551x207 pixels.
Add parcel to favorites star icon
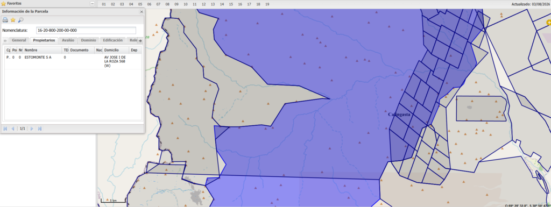tap(13, 20)
